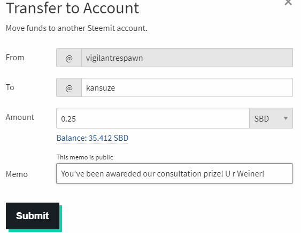Image resolution: width=301 pixels, height=233 pixels.
Task: Click the 'This memo is public' notice
Action: point(84,157)
